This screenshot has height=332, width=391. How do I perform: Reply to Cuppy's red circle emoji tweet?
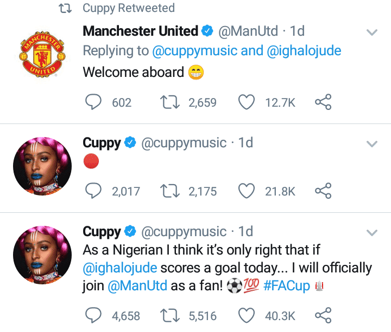pyautogui.click(x=93, y=191)
